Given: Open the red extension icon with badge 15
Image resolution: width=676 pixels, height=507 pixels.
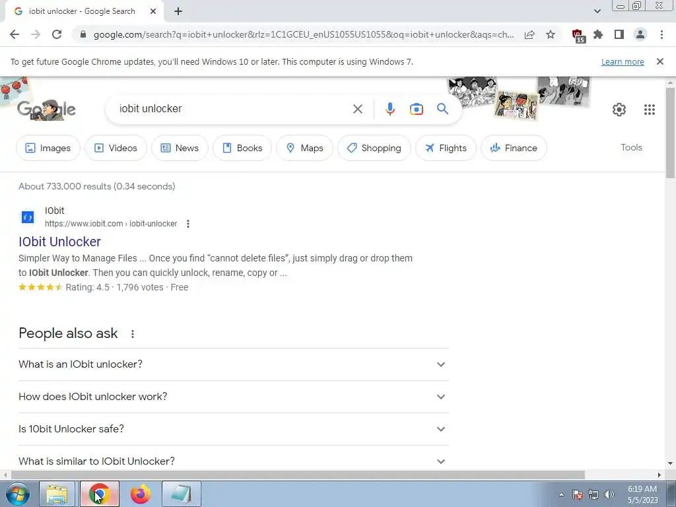Looking at the screenshot, I should (578, 36).
